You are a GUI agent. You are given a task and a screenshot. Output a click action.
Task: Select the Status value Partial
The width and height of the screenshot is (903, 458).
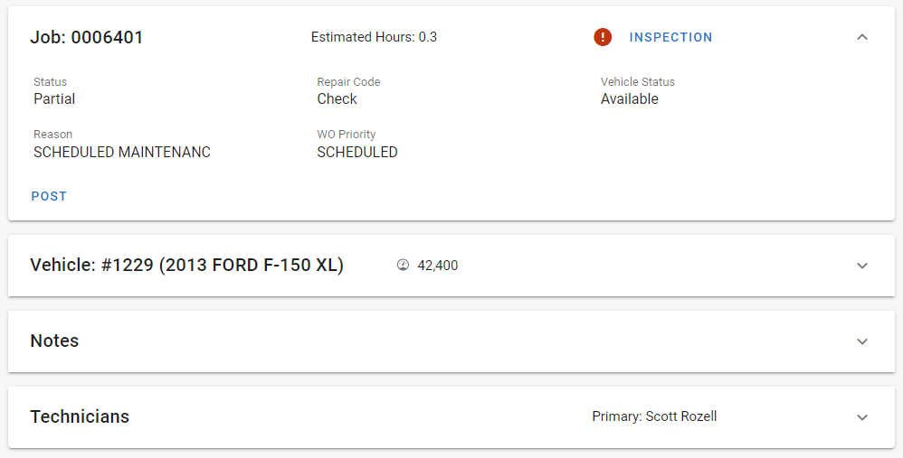coord(54,99)
